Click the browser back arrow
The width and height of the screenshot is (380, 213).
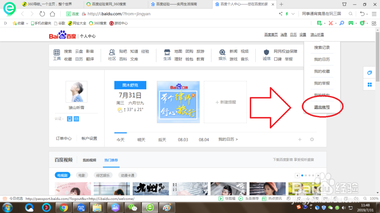[x=22, y=14]
